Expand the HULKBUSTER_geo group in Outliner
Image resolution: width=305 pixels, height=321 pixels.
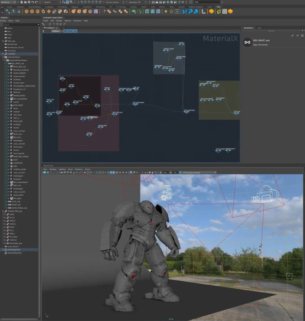click(3, 211)
